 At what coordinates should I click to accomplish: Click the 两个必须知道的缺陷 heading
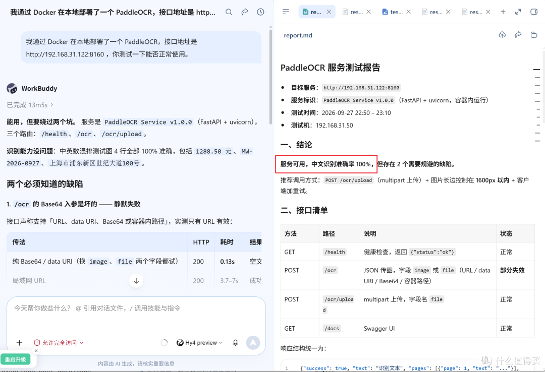pyautogui.click(x=45, y=184)
